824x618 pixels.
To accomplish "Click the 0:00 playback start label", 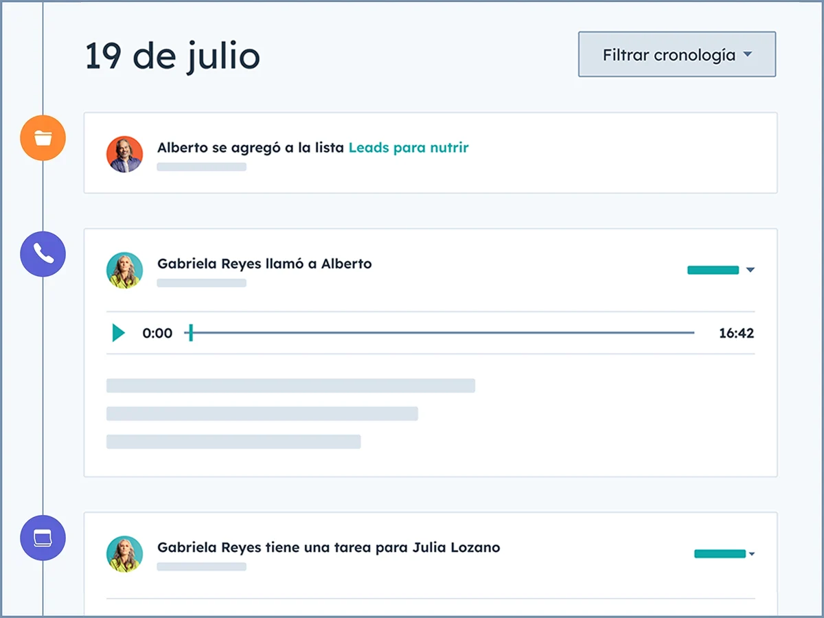I will coord(157,333).
